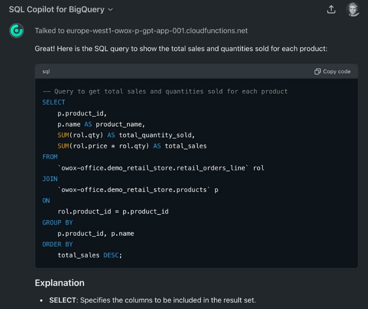Click 'SUM(rol.qty) AS total_quantity_sold,' line
368x309 pixels.
pos(126,135)
